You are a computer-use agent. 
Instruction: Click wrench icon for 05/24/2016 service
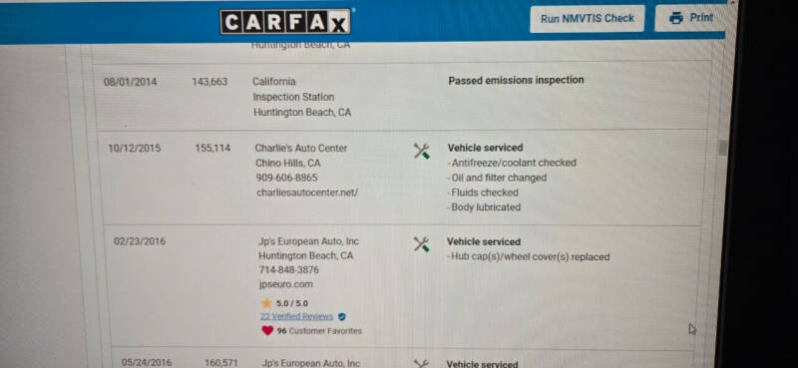point(420,363)
